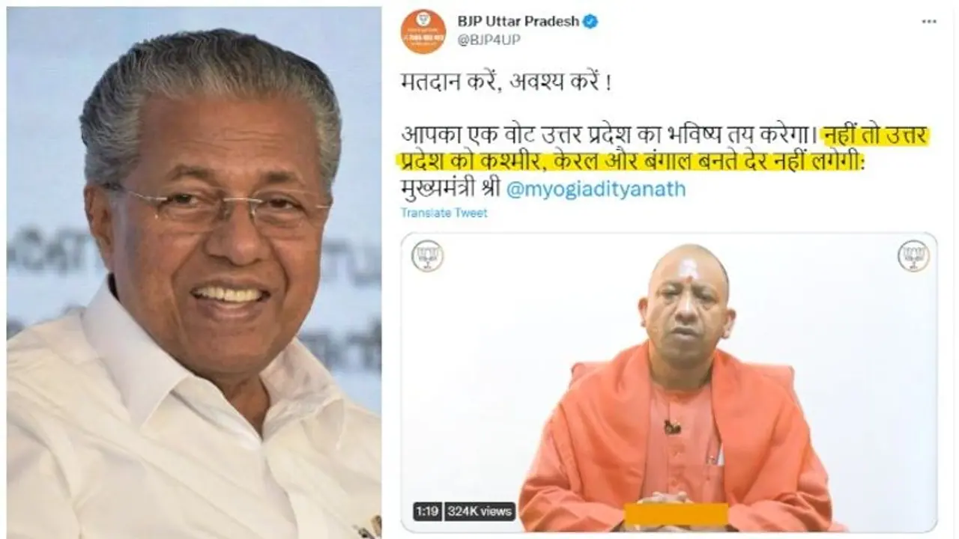Open the BJP Uttar Pradesh profile avatar
959x539 pixels.
423,31
